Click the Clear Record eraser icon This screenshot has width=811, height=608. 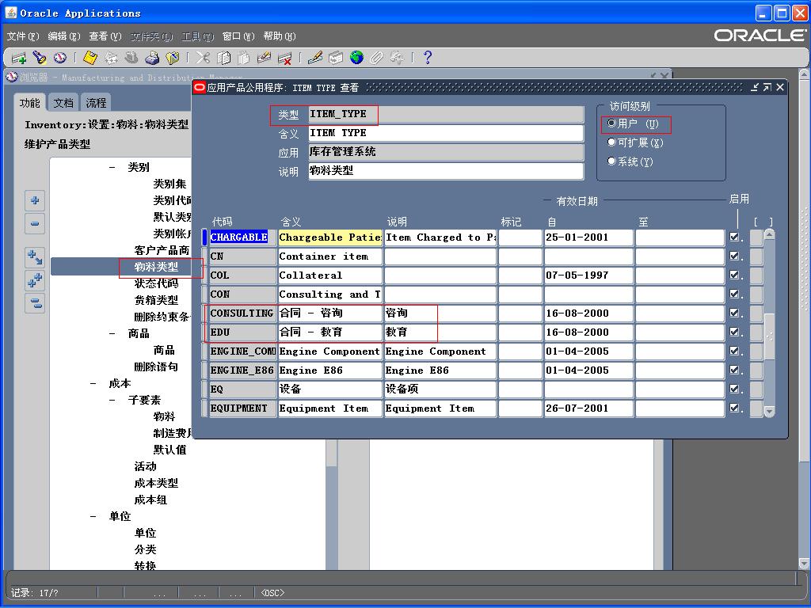[x=265, y=58]
